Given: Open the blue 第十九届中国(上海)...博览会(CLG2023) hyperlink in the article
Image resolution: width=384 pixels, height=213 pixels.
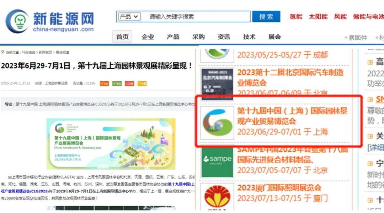Looking at the screenshot, I should tap(98, 187).
